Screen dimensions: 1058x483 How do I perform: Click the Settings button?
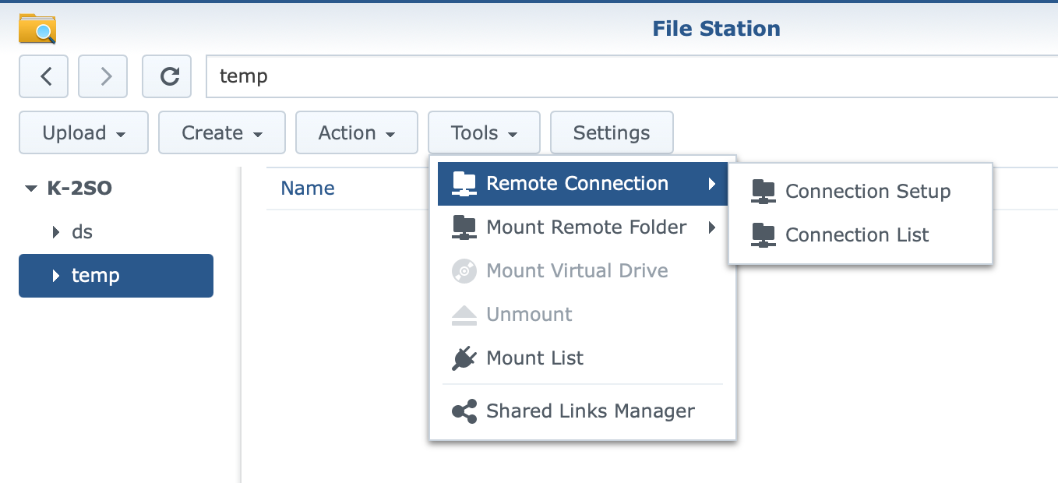click(612, 133)
